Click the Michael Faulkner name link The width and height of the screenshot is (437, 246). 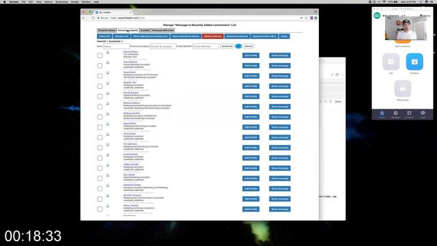coord(132,103)
